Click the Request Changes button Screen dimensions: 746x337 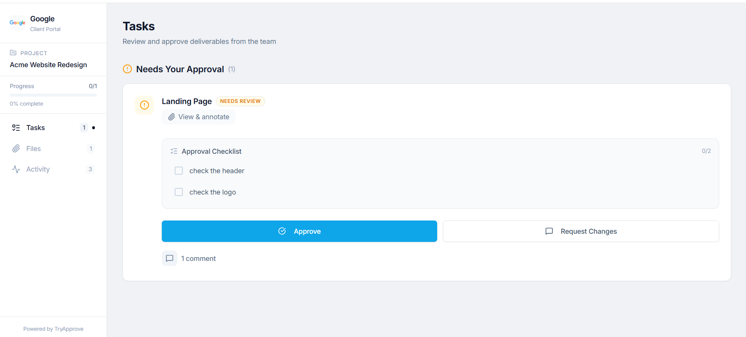pos(581,231)
